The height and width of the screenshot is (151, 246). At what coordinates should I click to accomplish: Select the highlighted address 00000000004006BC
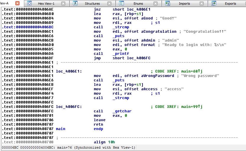click(x=35, y=27)
